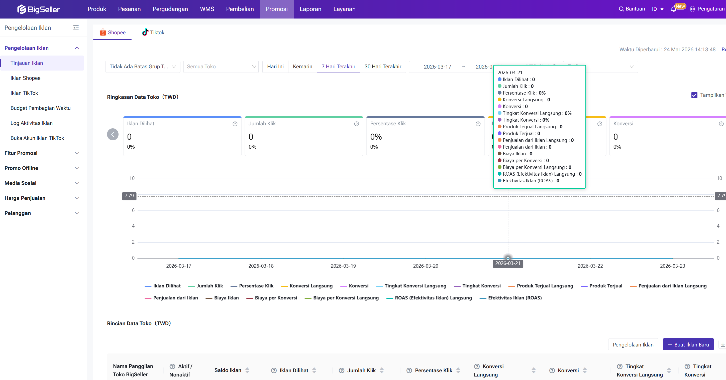Click the start date 2026-03-17 field
Screen dimensions: 726x380
click(437, 67)
